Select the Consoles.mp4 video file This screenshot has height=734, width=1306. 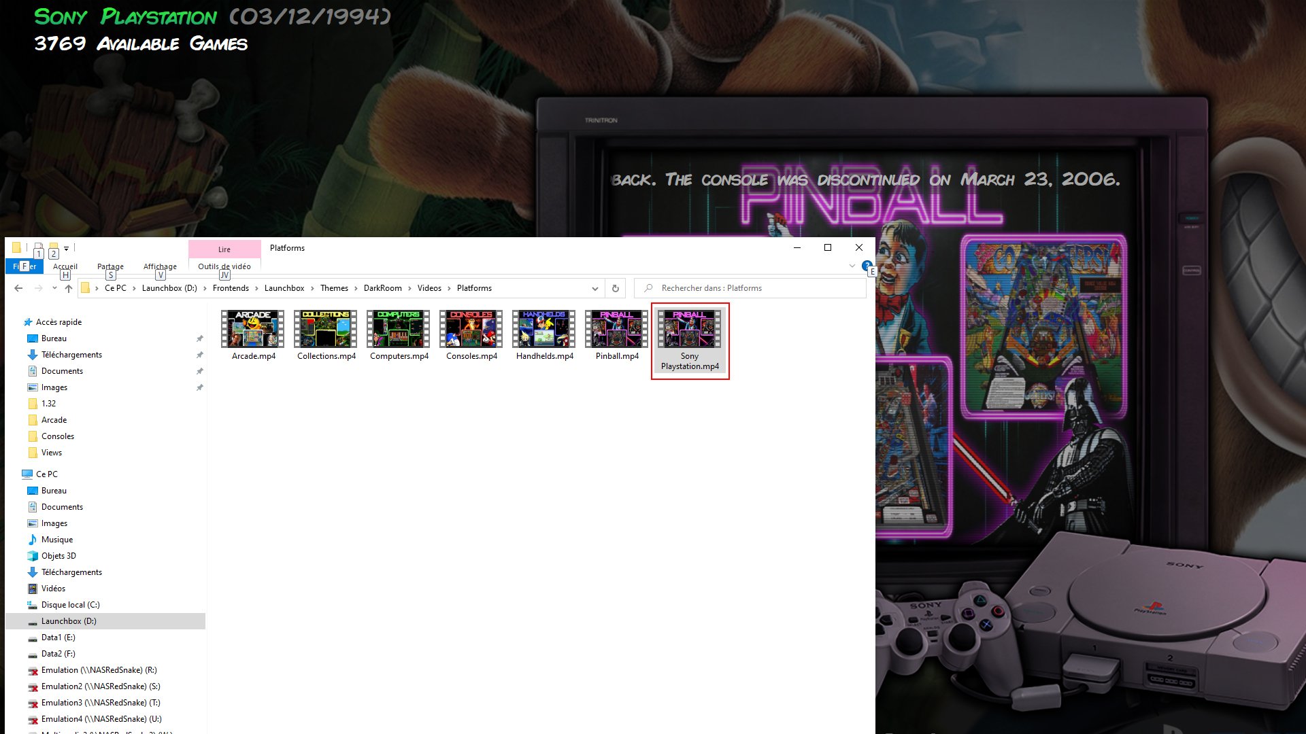(471, 336)
